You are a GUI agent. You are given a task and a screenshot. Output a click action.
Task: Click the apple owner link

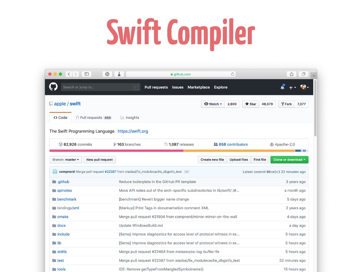point(60,104)
